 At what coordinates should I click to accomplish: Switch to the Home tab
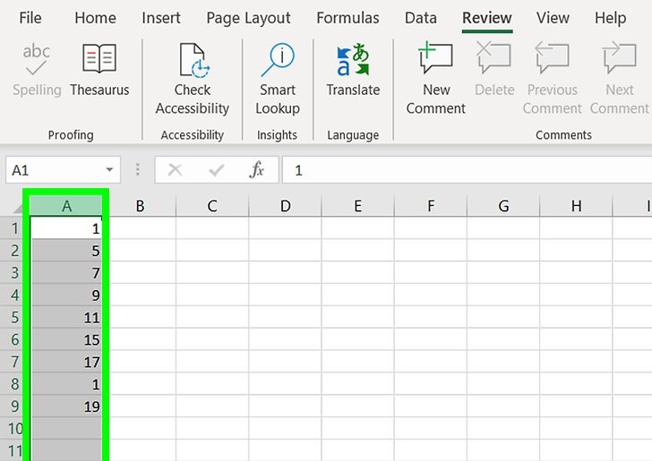click(x=95, y=18)
